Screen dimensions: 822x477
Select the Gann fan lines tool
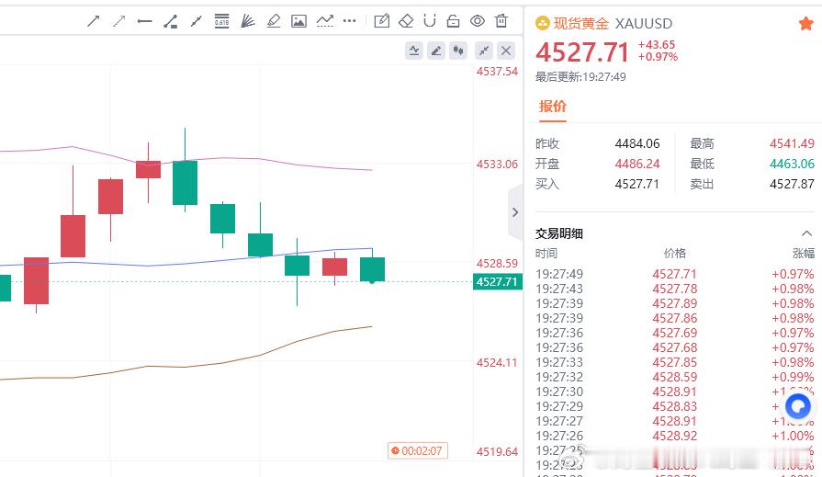(x=247, y=21)
